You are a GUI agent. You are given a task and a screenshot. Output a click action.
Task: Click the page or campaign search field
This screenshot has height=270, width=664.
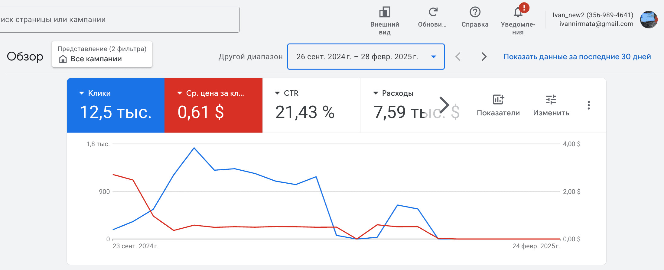pos(119,20)
